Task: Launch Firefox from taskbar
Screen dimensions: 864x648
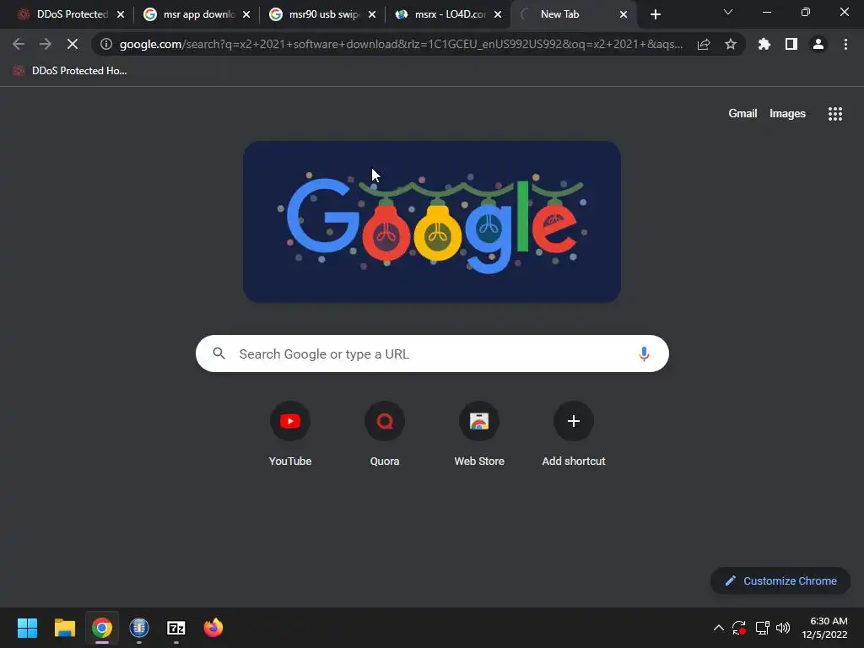Action: click(x=213, y=628)
